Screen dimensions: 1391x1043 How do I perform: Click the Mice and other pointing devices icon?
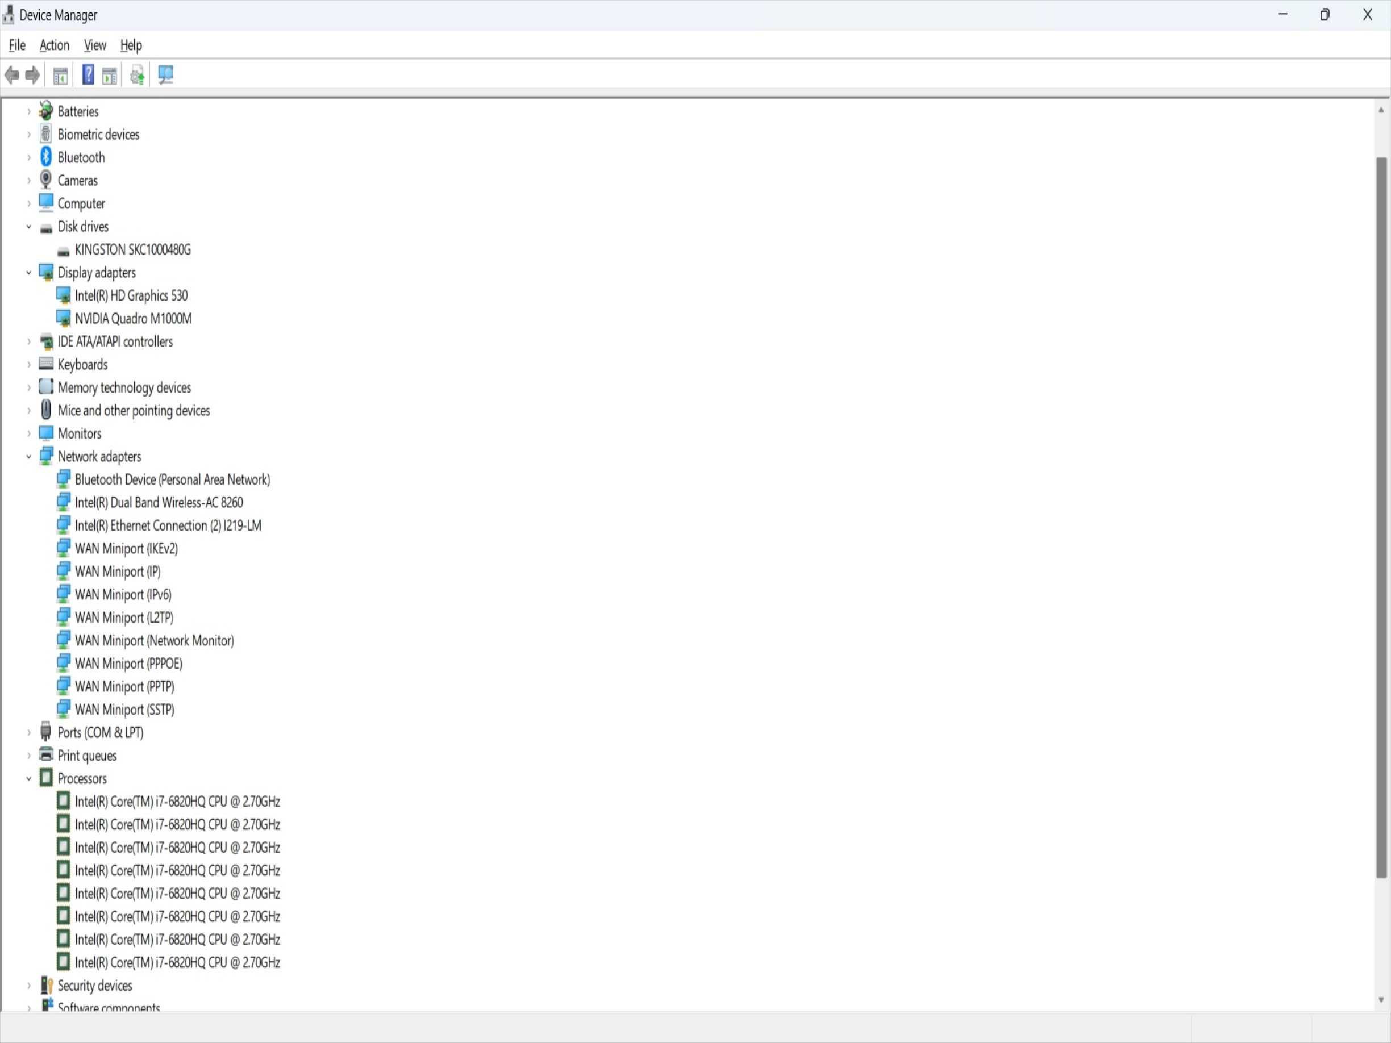pyautogui.click(x=46, y=409)
